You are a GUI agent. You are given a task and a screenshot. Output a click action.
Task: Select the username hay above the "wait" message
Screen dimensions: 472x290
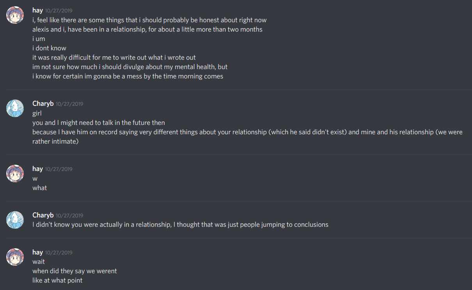[37, 252]
